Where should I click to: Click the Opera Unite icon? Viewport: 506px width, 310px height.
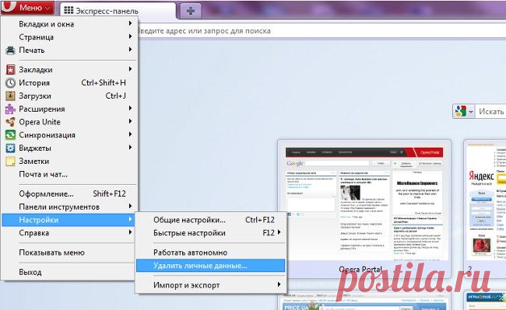10,122
